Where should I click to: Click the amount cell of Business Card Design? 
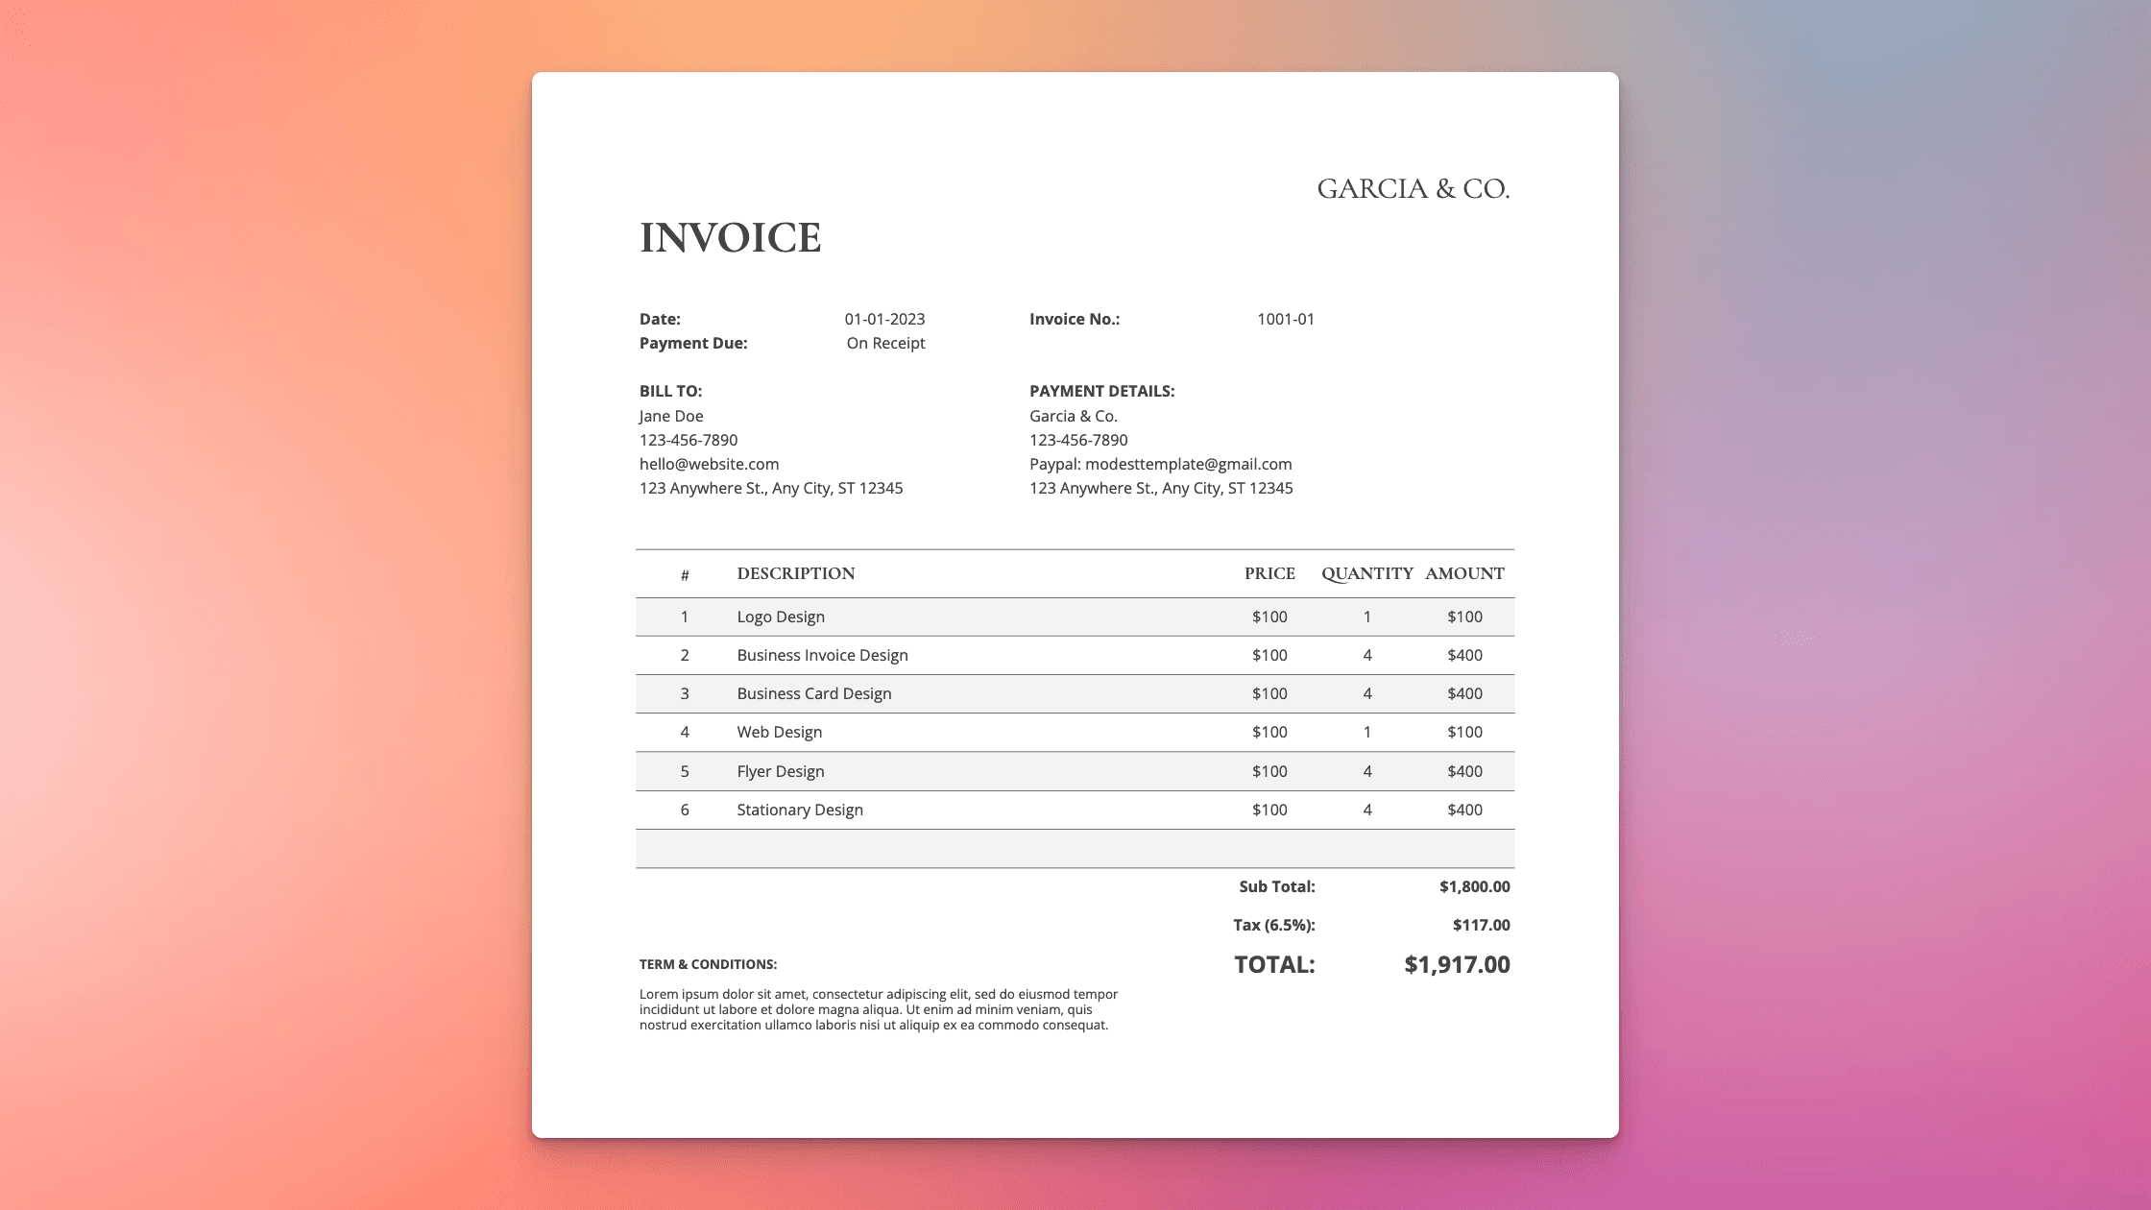(x=1464, y=693)
